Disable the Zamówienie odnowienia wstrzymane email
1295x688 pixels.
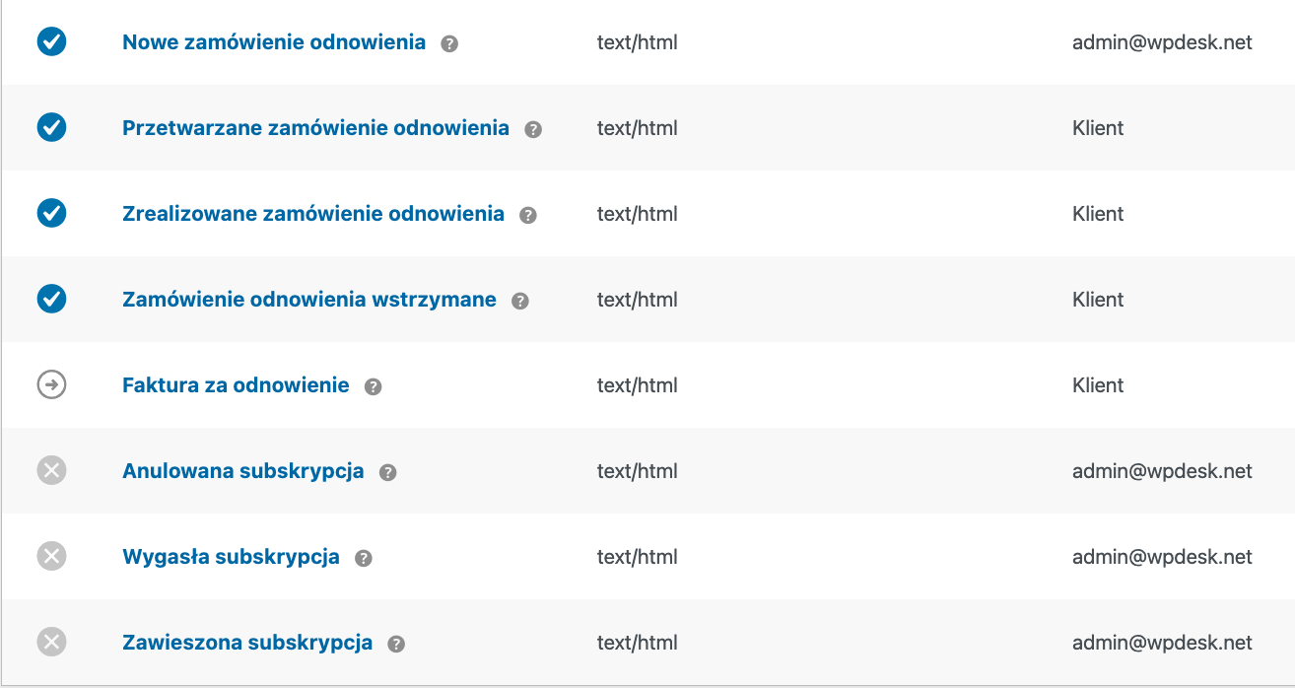pos(51,299)
